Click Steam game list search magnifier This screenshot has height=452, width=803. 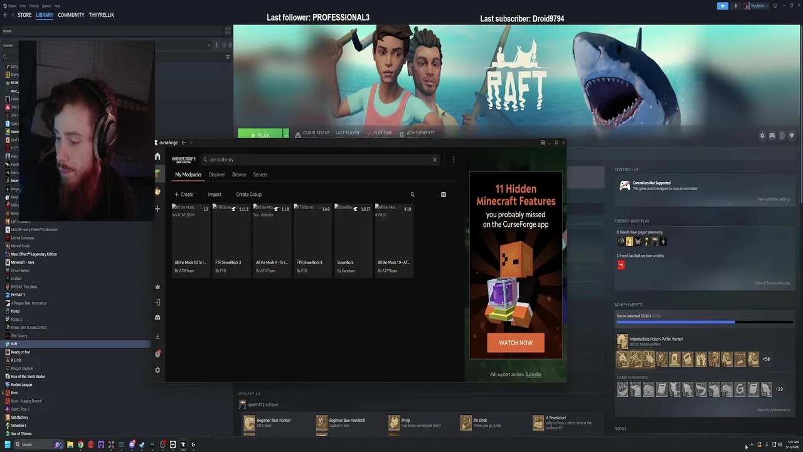click(x=5, y=57)
